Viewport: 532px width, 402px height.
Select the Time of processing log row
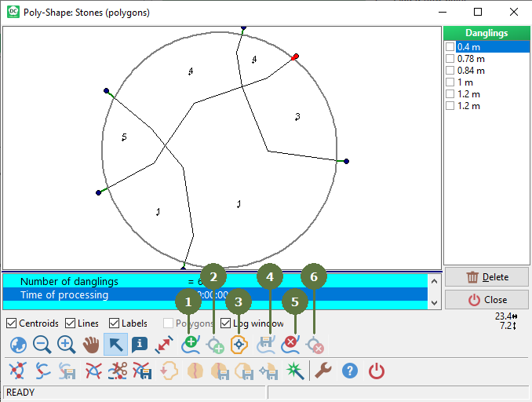point(64,295)
